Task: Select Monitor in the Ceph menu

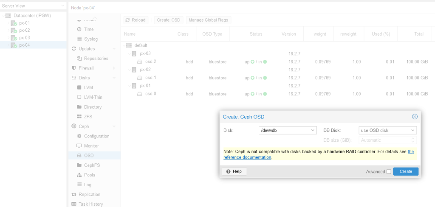Action: tap(91, 146)
